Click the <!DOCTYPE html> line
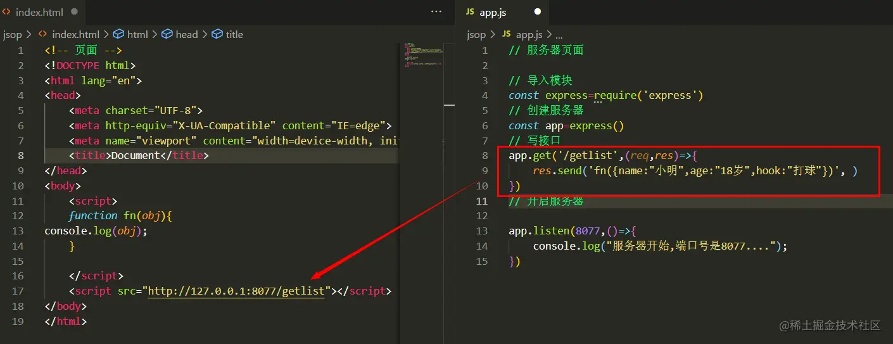The width and height of the screenshot is (893, 344). tap(90, 65)
